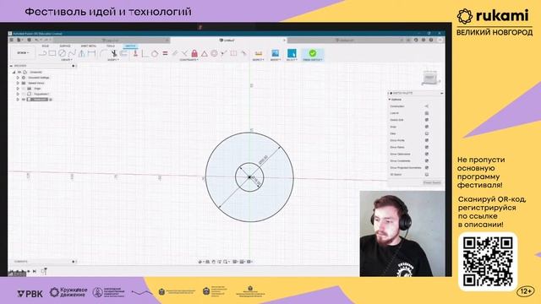Collapse the root component in browser
Screen dimensions: 541x304
click(14, 73)
